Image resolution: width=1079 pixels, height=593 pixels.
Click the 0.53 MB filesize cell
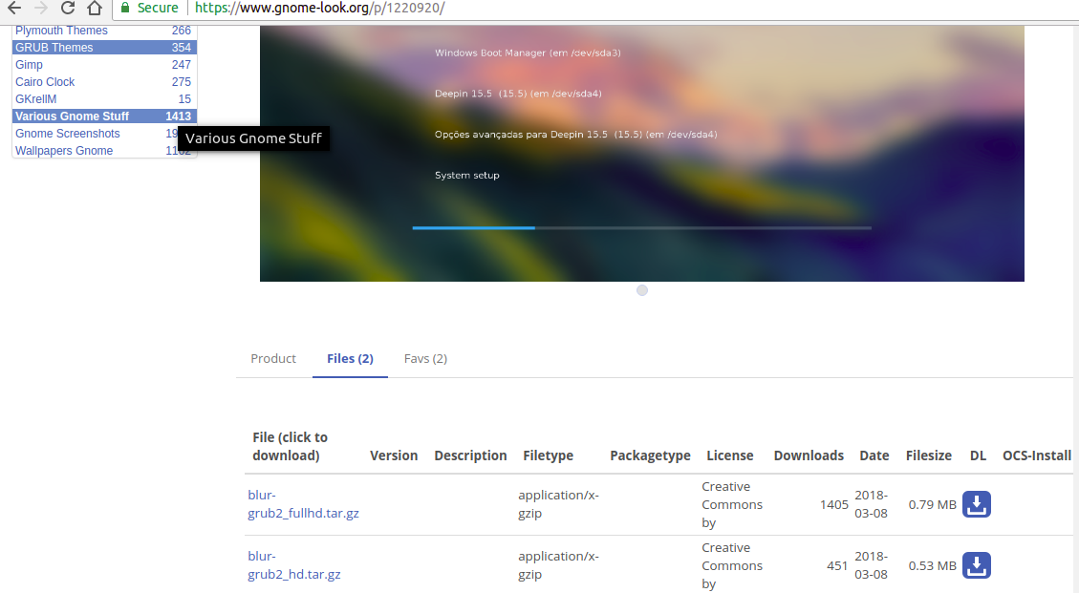click(933, 565)
